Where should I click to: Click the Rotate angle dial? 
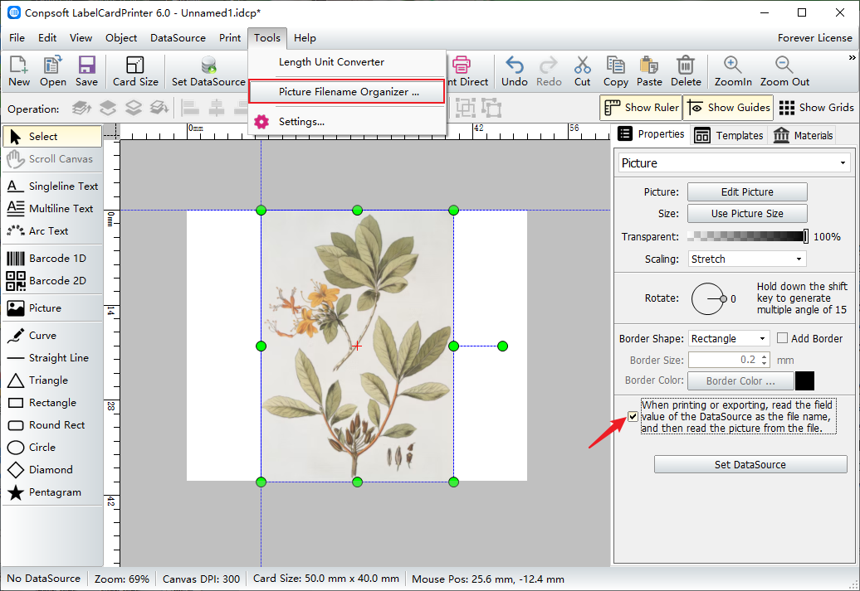point(708,298)
